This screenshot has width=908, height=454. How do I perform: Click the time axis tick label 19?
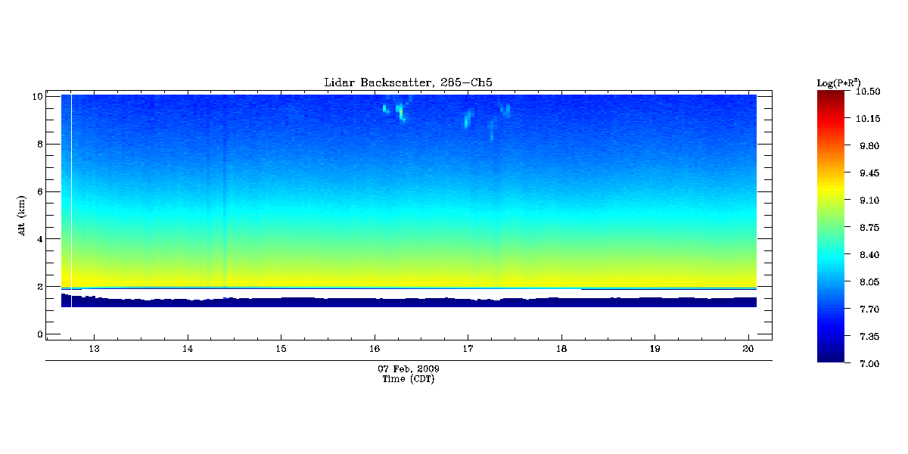click(x=655, y=349)
